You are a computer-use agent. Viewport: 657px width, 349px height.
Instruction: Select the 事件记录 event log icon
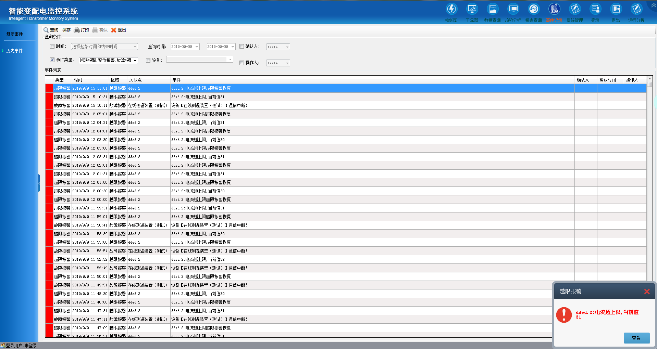pos(554,9)
